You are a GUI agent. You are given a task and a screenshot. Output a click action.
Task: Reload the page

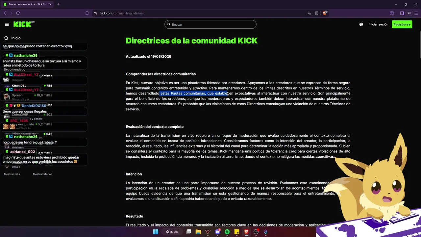18,13
